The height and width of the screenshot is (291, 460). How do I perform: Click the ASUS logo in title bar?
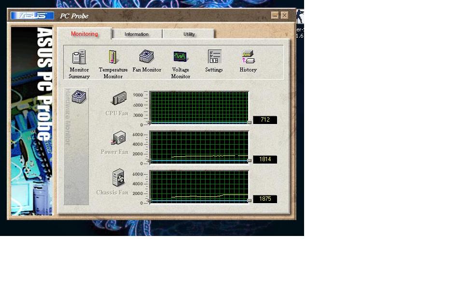[32, 15]
